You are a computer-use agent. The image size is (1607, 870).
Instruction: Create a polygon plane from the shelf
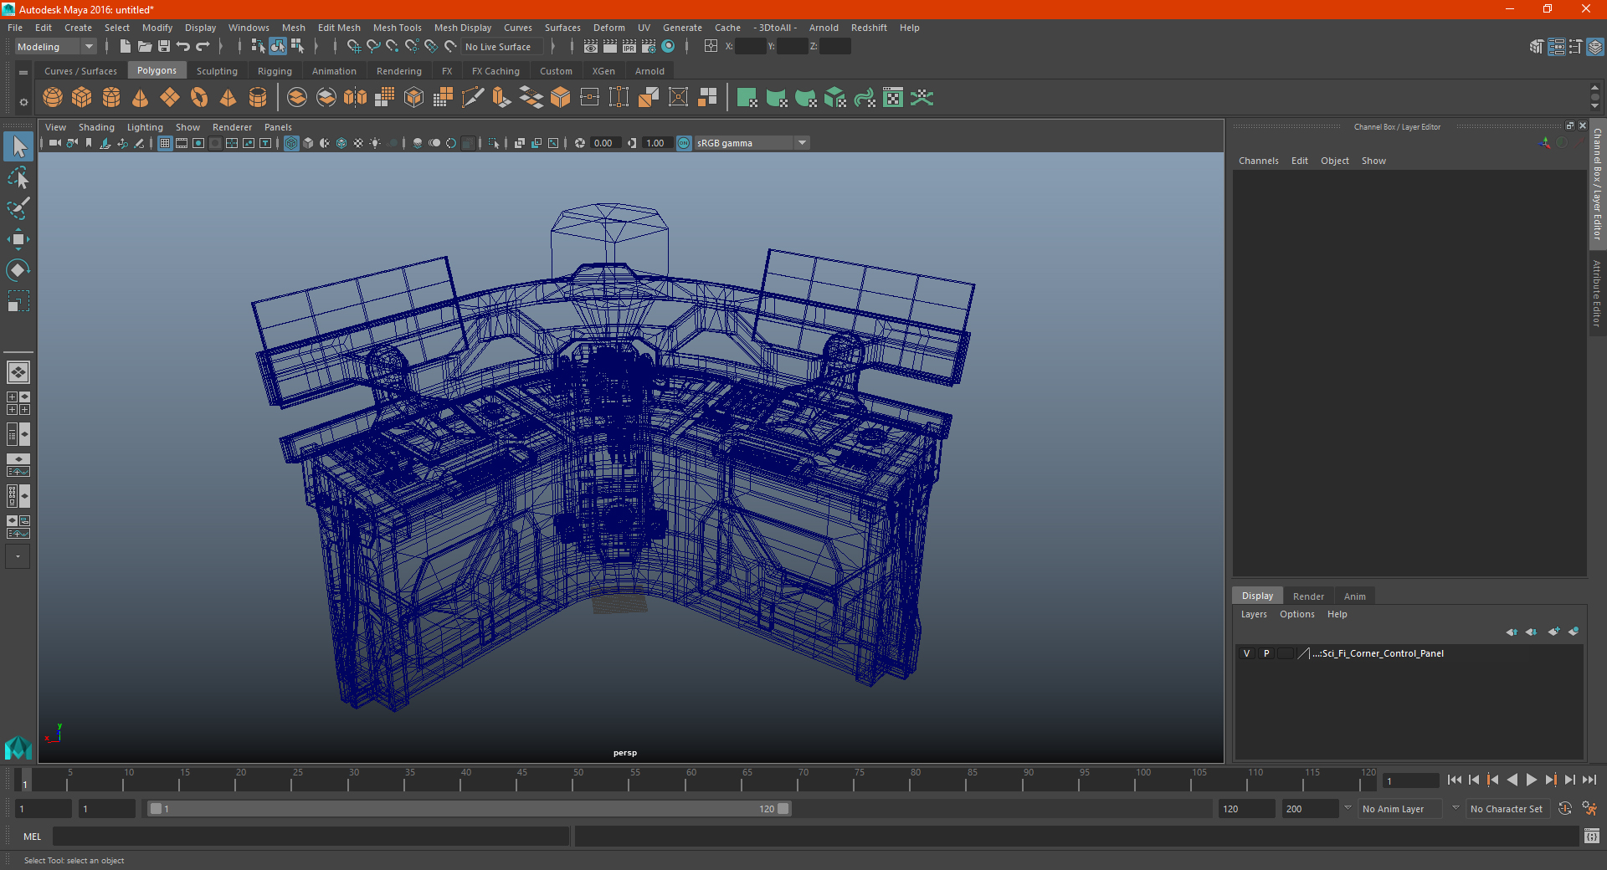(170, 98)
